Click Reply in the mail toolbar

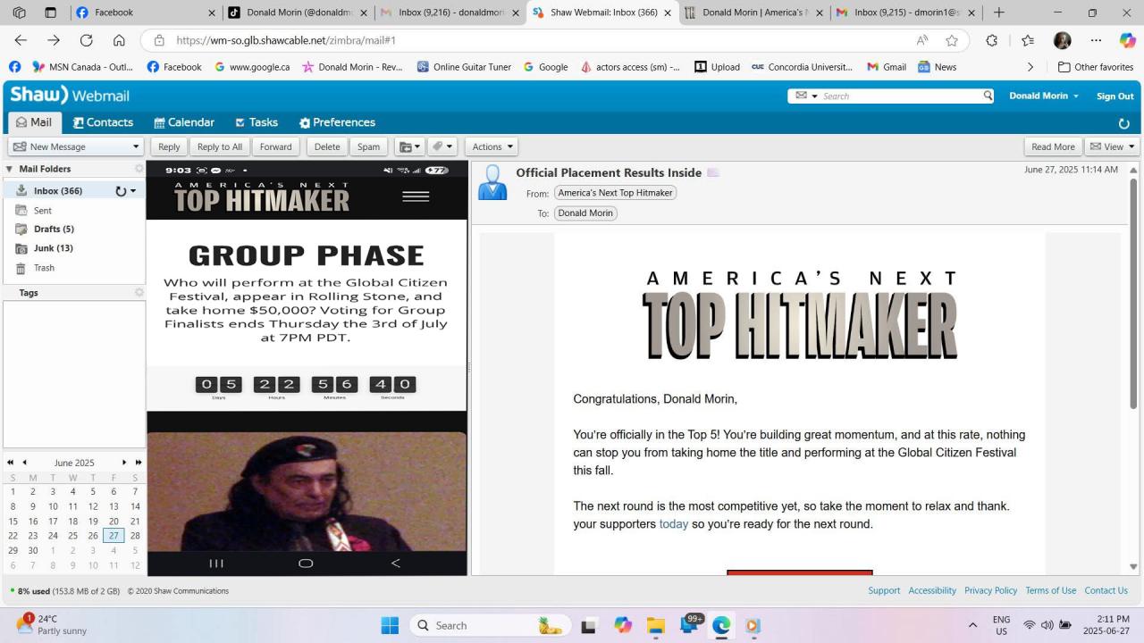click(x=169, y=146)
